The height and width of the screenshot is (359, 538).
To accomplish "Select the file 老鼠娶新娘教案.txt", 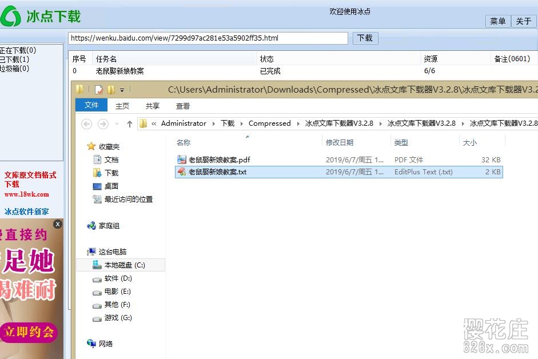I will click(338, 171).
